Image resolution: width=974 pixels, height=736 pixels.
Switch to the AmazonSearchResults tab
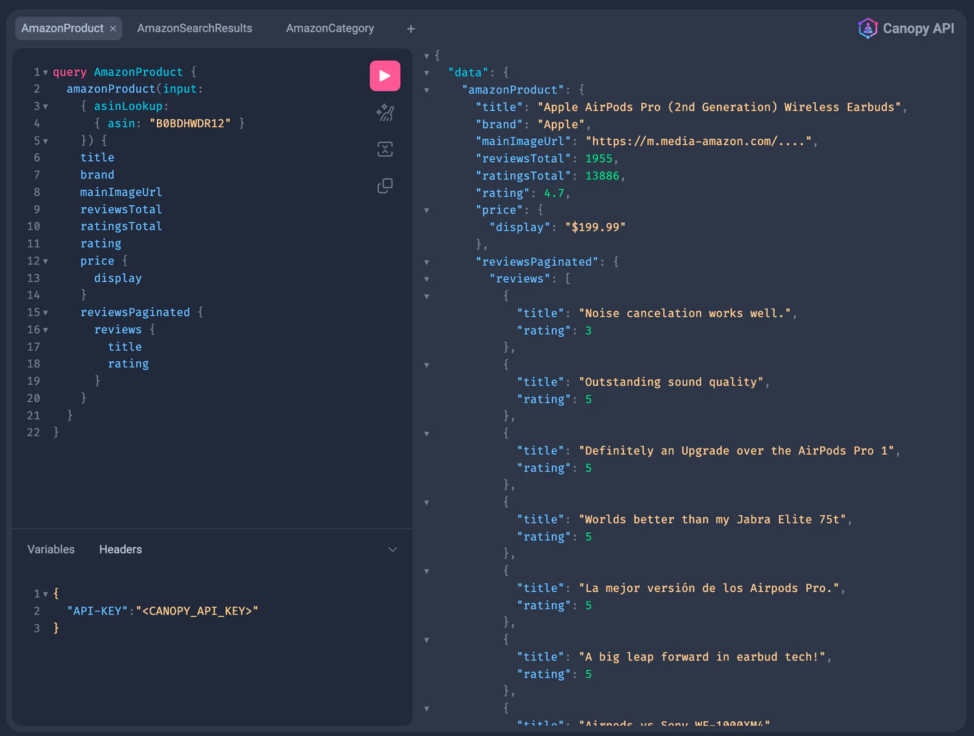194,29
